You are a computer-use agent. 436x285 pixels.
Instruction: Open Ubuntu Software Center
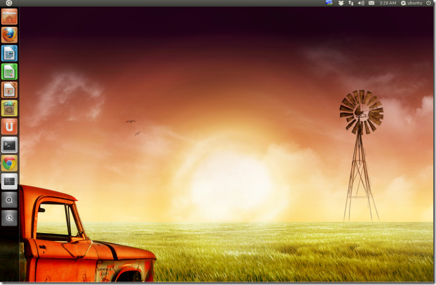(x=9, y=108)
